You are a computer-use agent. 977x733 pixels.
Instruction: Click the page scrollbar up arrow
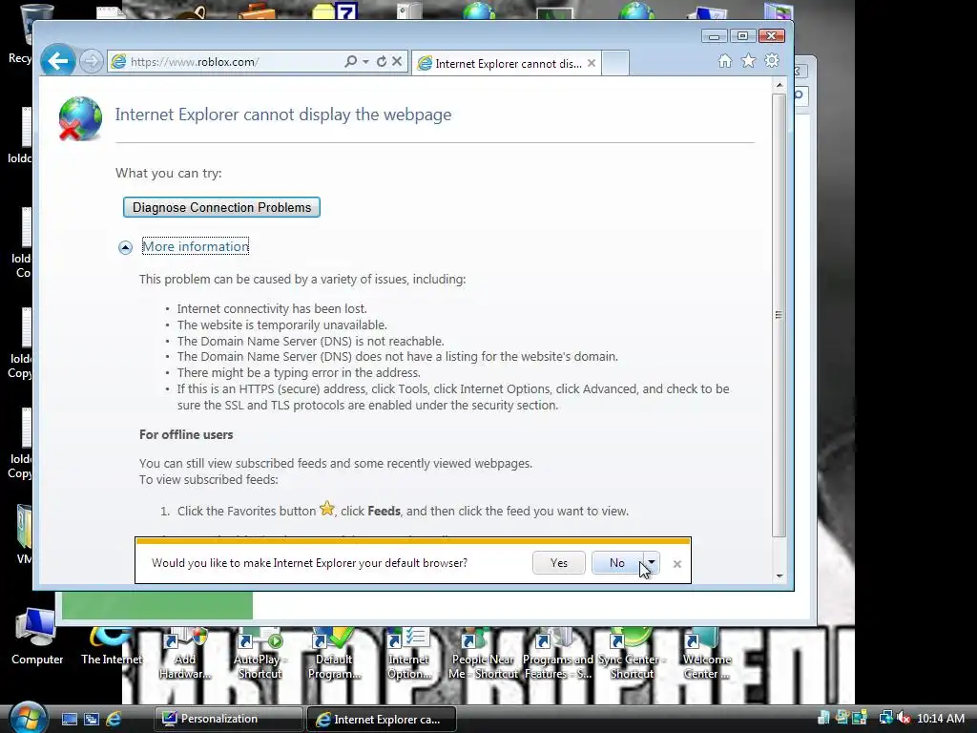click(779, 85)
